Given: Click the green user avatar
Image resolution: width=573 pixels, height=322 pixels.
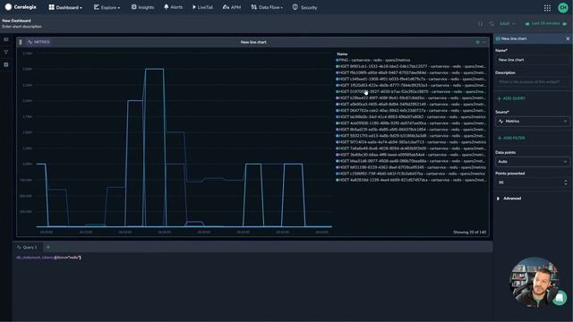Looking at the screenshot, I should click(563, 8).
